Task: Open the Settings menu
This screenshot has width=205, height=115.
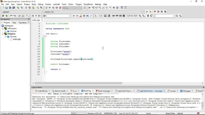Action: click(98, 4)
